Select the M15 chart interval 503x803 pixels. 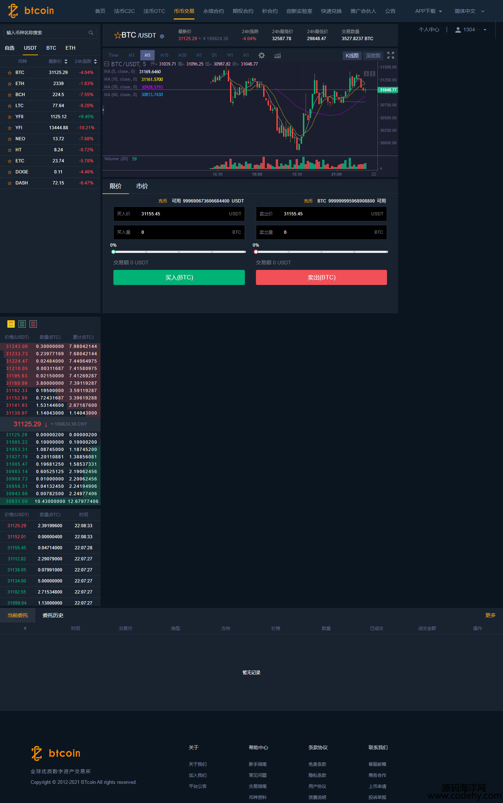click(x=164, y=55)
